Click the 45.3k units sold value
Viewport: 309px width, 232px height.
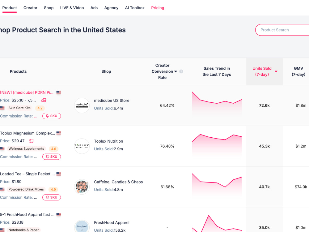pos(264,146)
